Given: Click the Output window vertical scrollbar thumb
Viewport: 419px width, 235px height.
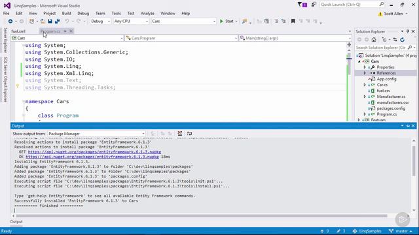Looking at the screenshot, I should coord(414,161).
